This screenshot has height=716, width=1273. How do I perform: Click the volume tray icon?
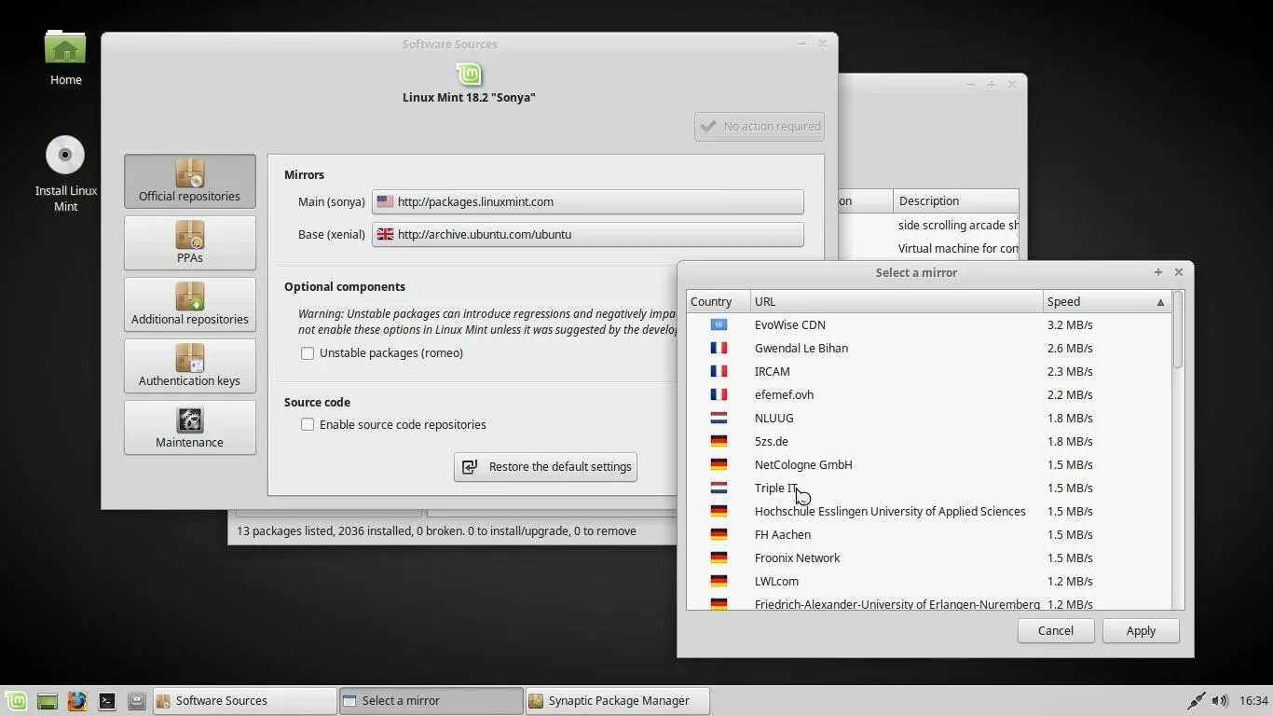[x=1220, y=700]
